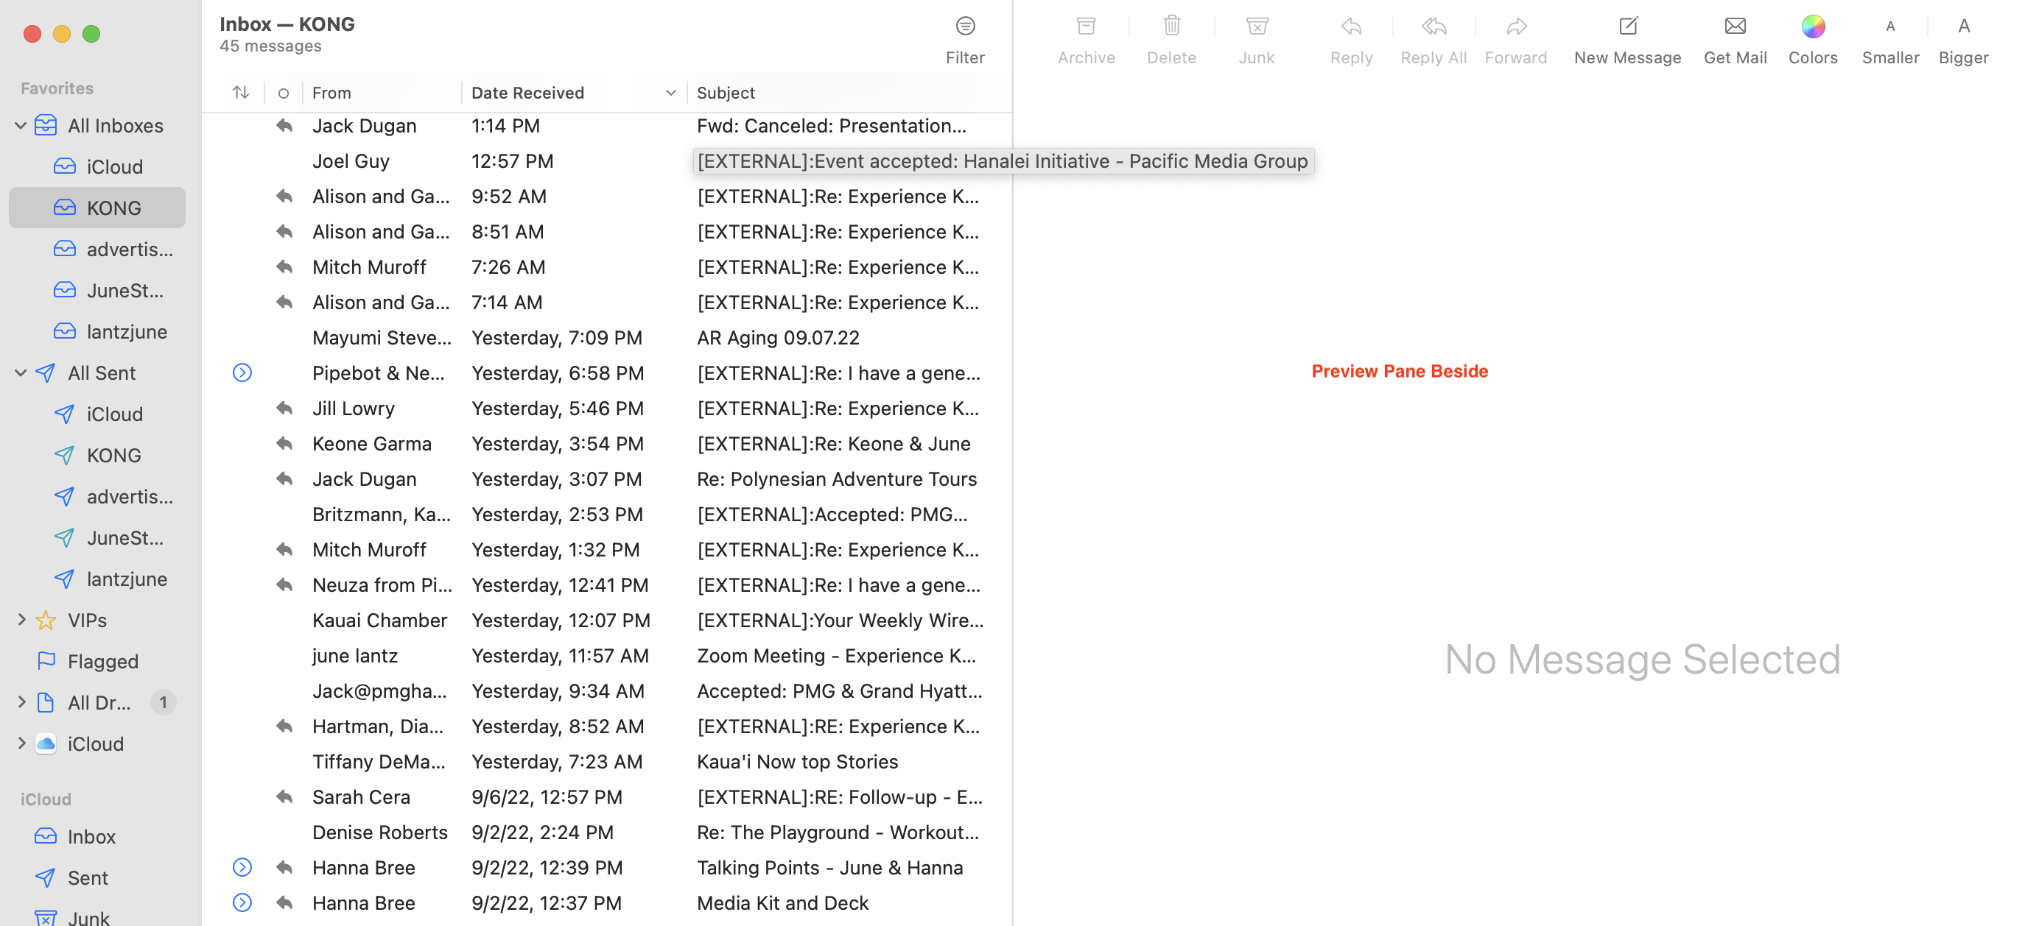Expand the VIPs section
Screen dimensions: 2039x926
(x=21, y=620)
